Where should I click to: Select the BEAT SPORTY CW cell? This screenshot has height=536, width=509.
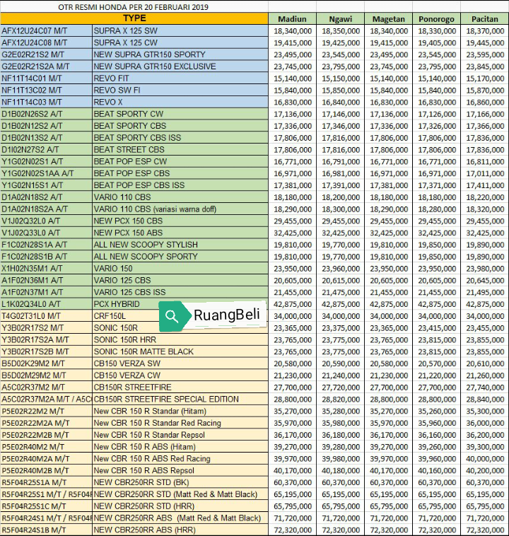(180, 114)
